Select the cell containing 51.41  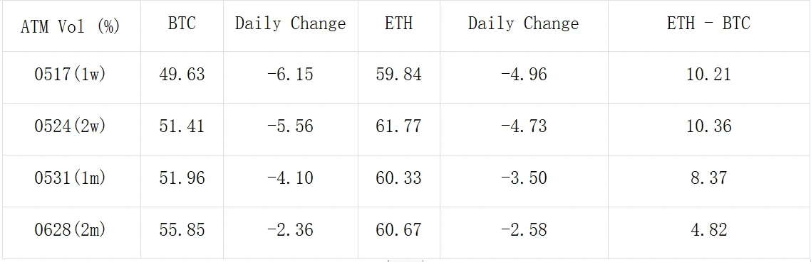tap(182, 129)
